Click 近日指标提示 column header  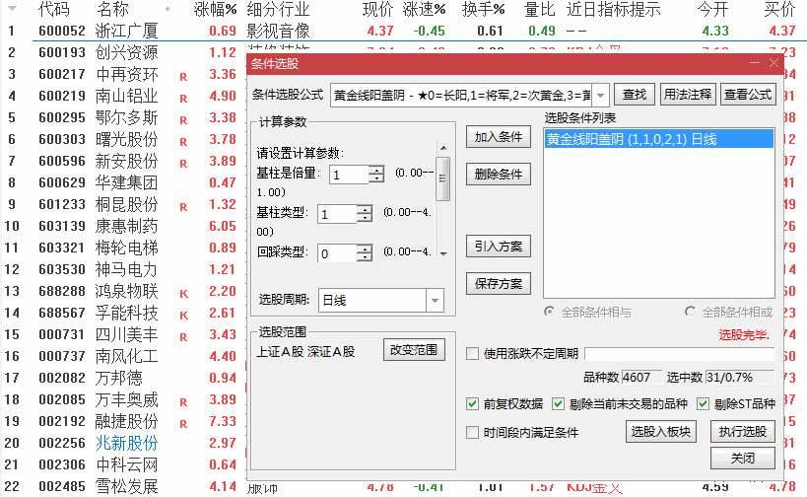(x=614, y=9)
